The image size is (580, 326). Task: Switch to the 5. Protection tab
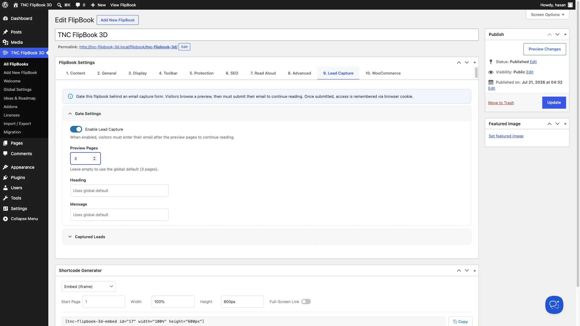click(201, 73)
